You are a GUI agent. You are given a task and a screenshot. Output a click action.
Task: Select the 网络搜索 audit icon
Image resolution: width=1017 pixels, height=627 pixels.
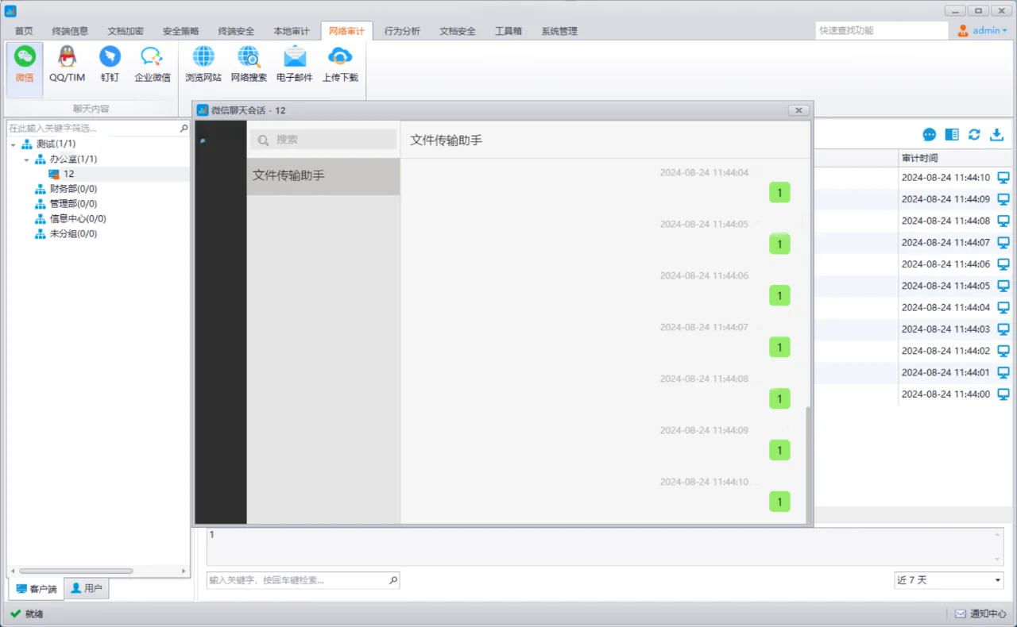(x=249, y=63)
